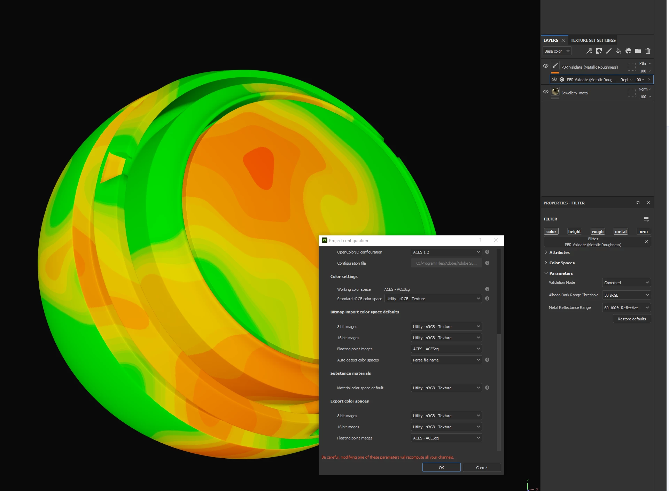
Task: Open the OpenColorIO configuration ACES 1.2 dropdown
Action: 446,252
